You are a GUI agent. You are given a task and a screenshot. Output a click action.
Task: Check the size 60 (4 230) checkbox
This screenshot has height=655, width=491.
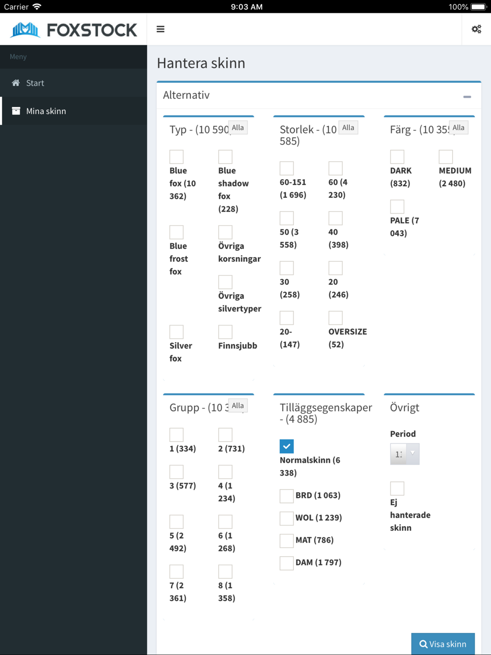click(335, 168)
